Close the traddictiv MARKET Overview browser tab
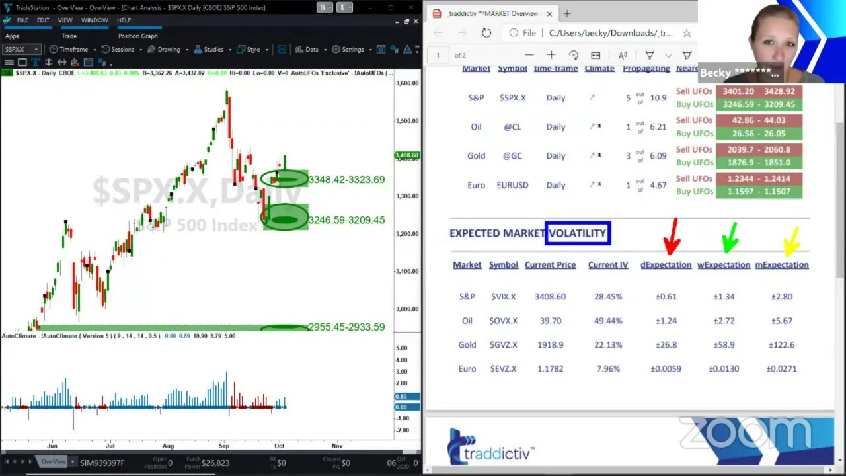The image size is (846, 476). point(551,13)
